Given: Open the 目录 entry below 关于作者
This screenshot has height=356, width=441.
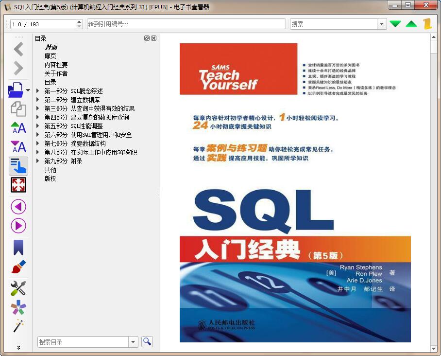Looking at the screenshot, I should pos(51,82).
